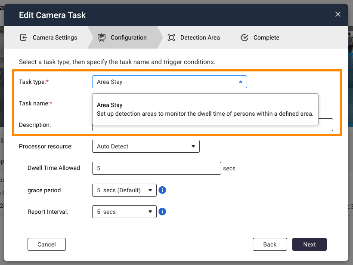Show grace period info tooltip icon

pos(162,190)
